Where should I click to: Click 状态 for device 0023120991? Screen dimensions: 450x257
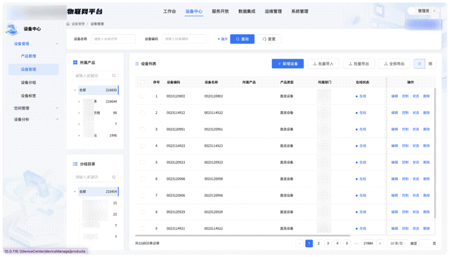[x=416, y=129]
